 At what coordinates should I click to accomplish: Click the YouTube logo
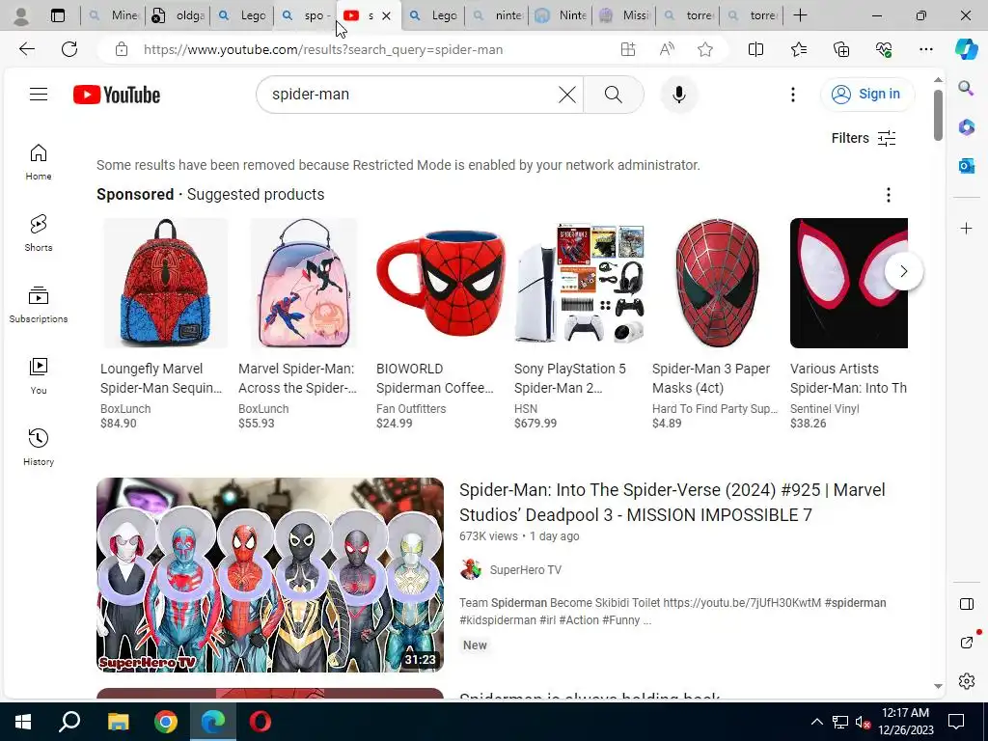(x=117, y=95)
